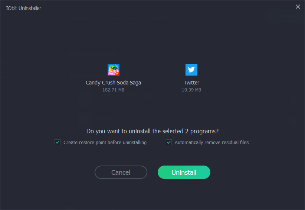Uncheck the residual files removal tick box

pyautogui.click(x=169, y=142)
